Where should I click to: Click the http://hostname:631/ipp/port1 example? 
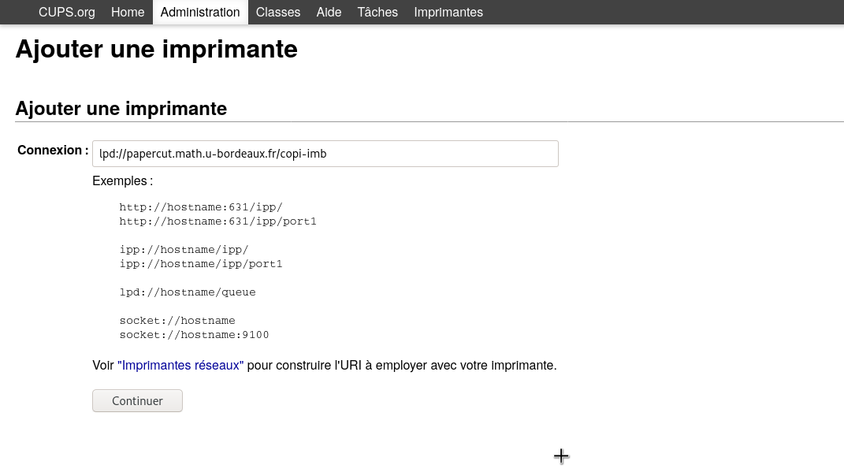click(x=218, y=221)
